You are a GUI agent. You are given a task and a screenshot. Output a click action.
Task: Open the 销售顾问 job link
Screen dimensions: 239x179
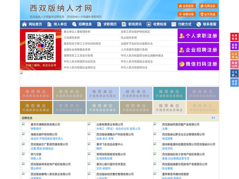tap(36, 129)
